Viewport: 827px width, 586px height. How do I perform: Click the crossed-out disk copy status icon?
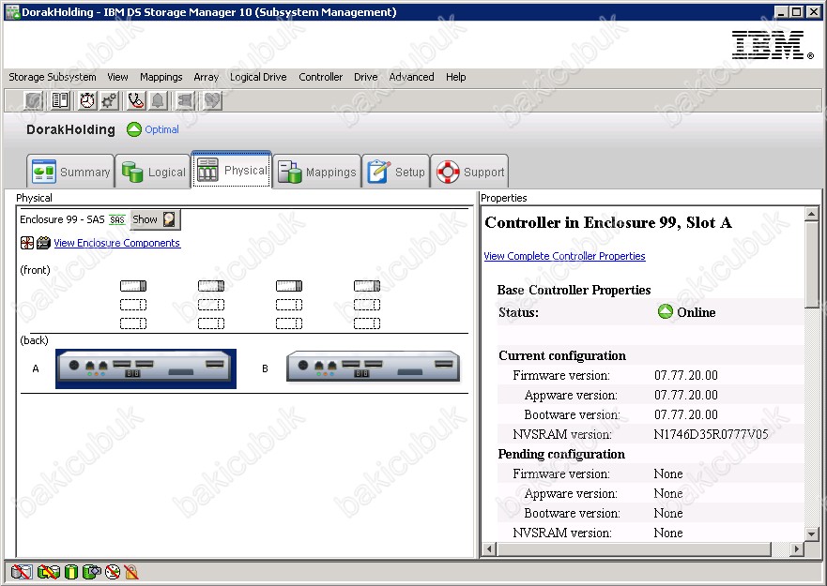pyautogui.click(x=22, y=572)
